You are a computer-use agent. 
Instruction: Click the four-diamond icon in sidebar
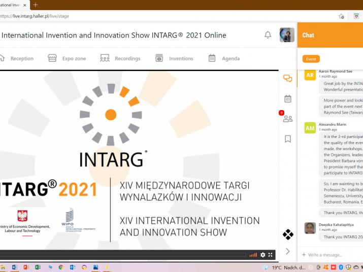point(288,234)
